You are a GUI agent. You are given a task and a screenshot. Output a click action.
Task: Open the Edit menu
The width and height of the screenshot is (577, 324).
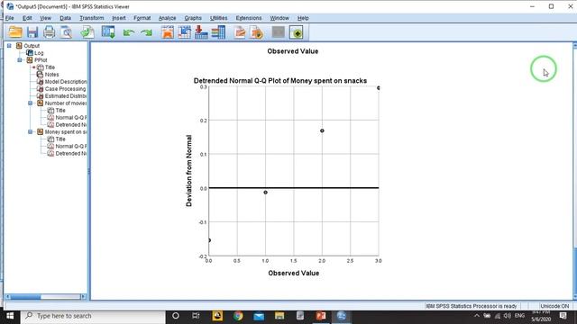[27, 18]
